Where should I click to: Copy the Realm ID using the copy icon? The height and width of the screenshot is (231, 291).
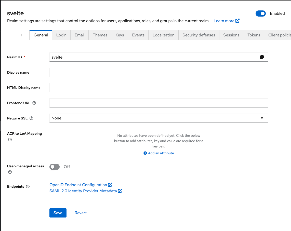tap(262, 57)
